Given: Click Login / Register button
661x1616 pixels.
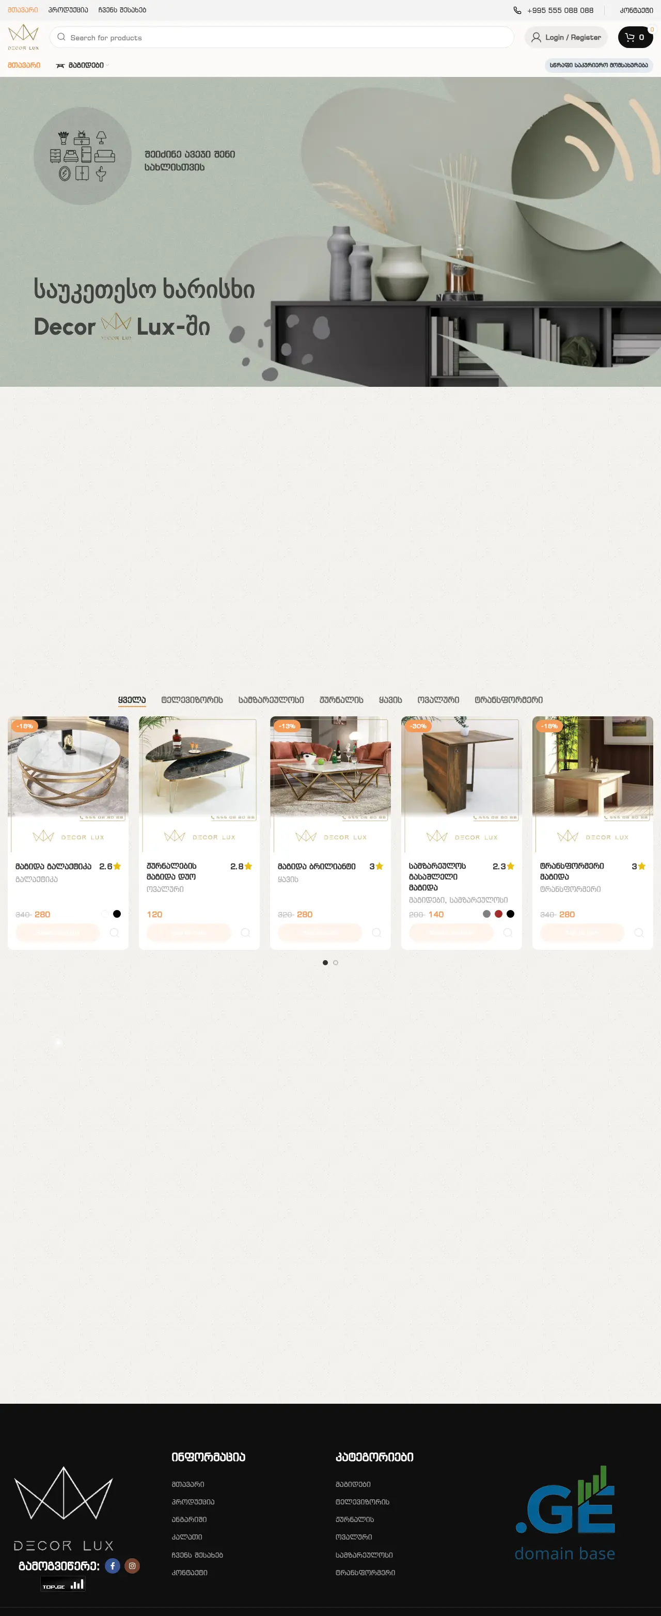Looking at the screenshot, I should click(566, 37).
